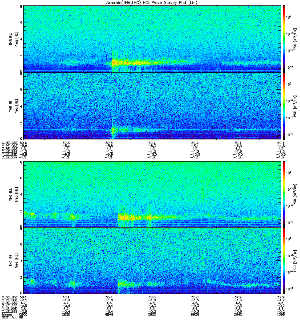Select the 0900 time tick label
Viewport: 300px width, 320px height.
(152, 314)
